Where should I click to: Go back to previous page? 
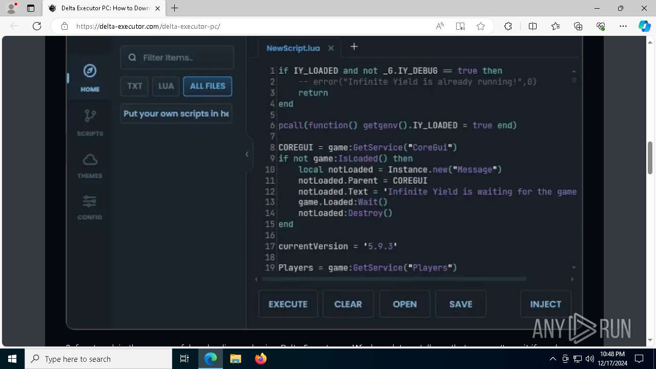[x=14, y=26]
